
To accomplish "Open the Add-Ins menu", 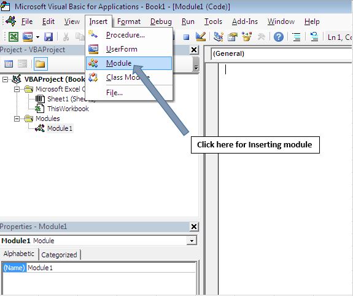I will coord(245,21).
